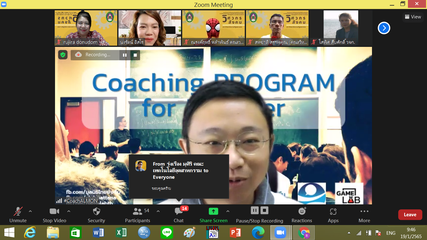
Task: Click the battery power tray icon
Action: click(x=369, y=233)
